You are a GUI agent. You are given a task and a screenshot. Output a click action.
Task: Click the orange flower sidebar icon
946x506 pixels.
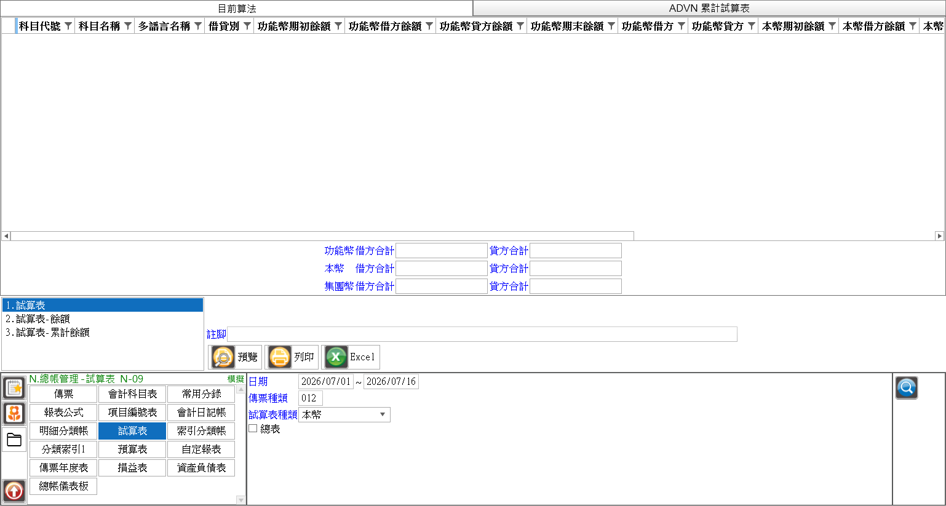click(14, 414)
